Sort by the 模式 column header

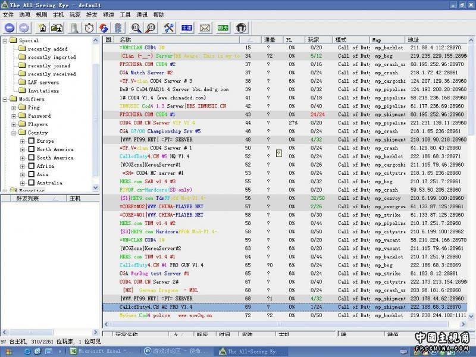pos(351,40)
